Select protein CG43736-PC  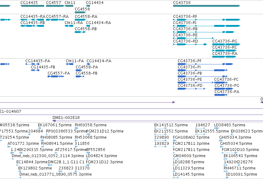[221, 83]
